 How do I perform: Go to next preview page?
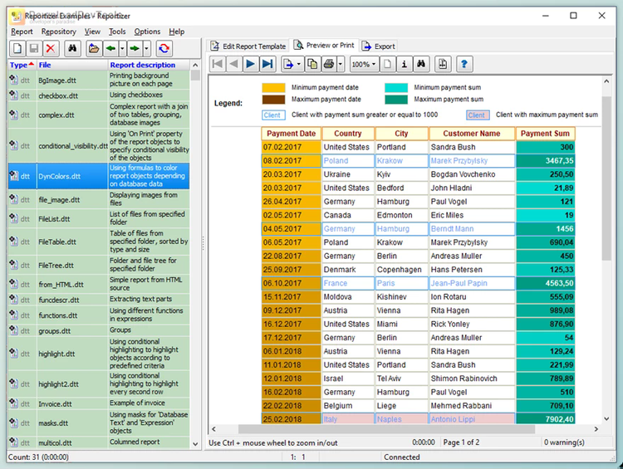point(250,64)
